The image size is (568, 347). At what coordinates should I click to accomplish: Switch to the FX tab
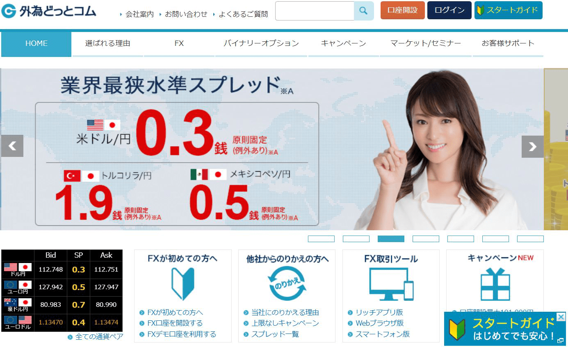tap(179, 43)
